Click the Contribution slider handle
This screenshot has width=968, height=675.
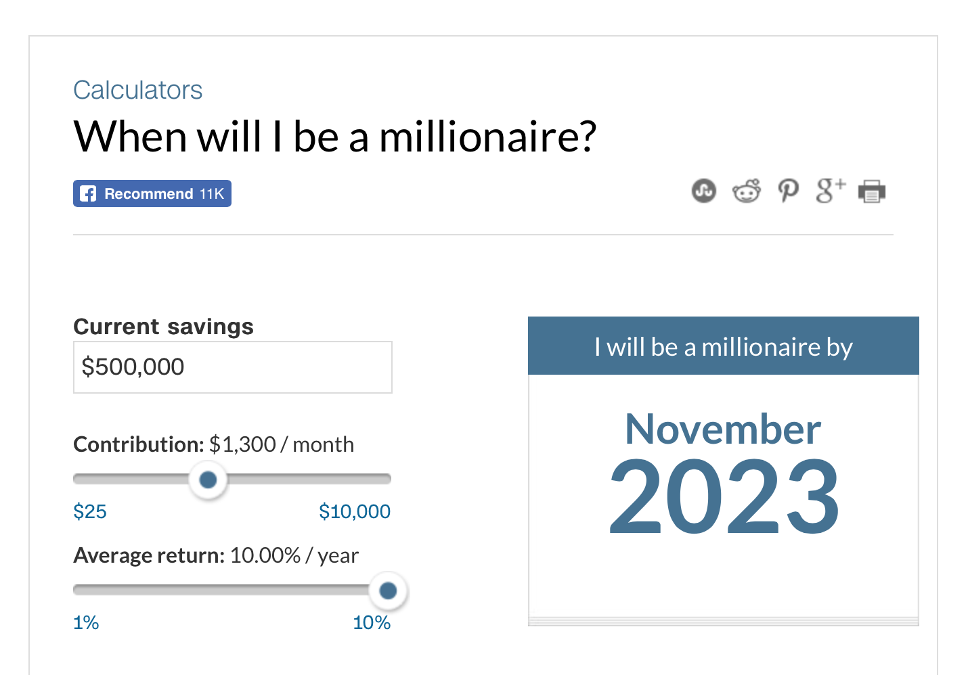tap(208, 479)
